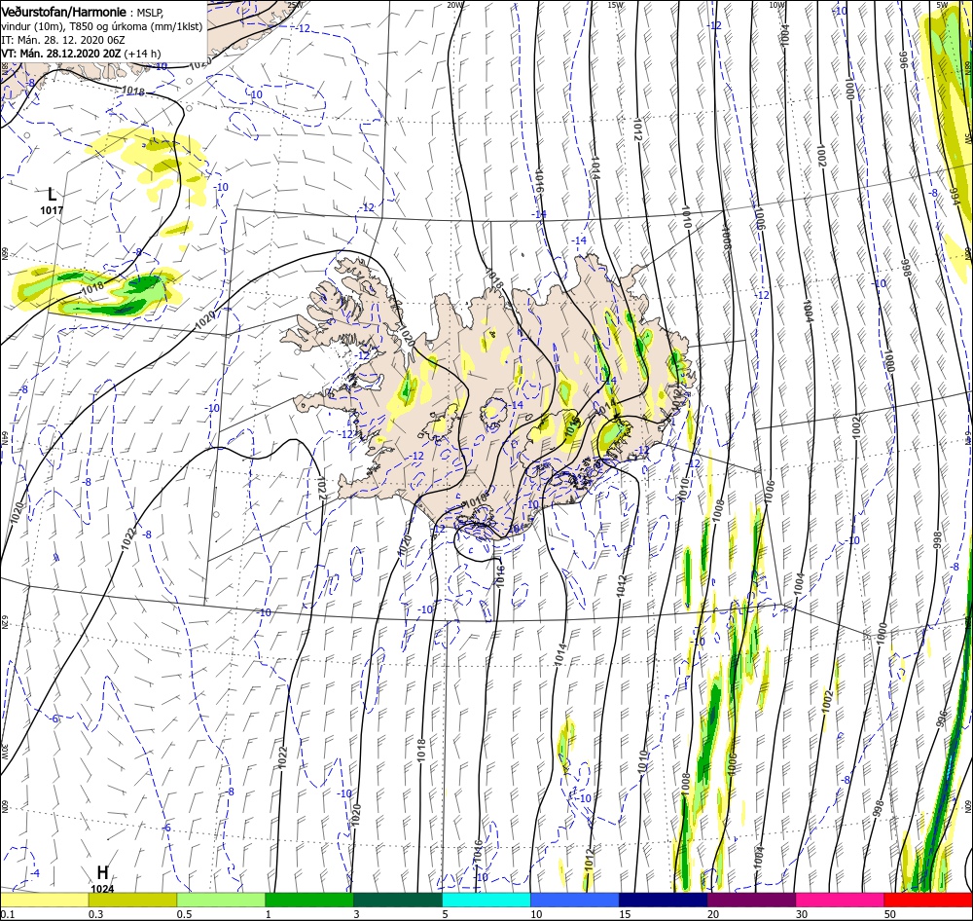The height and width of the screenshot is (921, 973).
Task: Click the '30' legend value label
Action: tap(802, 913)
